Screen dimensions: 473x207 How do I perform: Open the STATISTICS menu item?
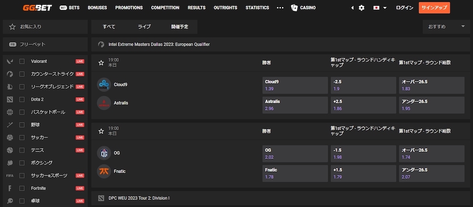[x=257, y=8]
